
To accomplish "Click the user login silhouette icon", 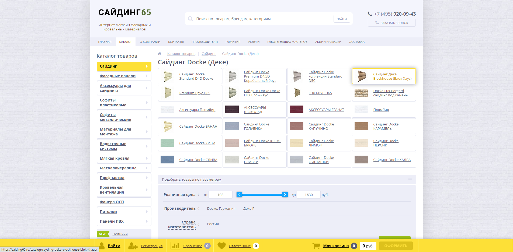I will tap(102, 246).
